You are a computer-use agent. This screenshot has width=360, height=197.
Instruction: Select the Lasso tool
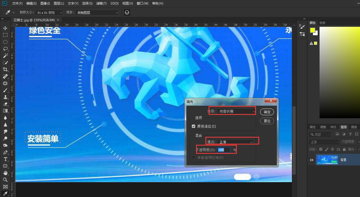tap(5, 49)
